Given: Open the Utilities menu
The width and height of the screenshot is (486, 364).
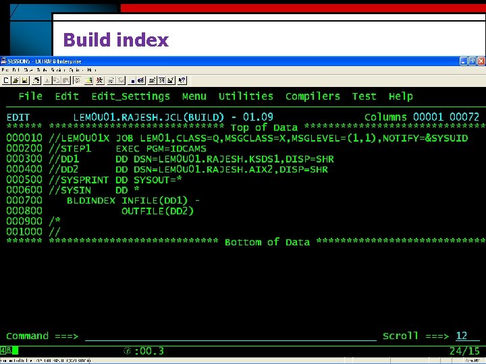Looking at the screenshot, I should point(246,96).
